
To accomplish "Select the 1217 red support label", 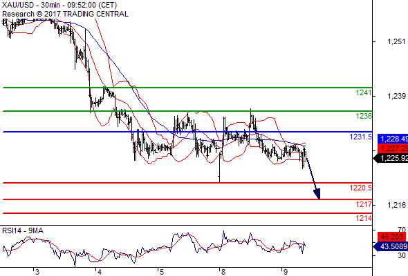I will (364, 204).
